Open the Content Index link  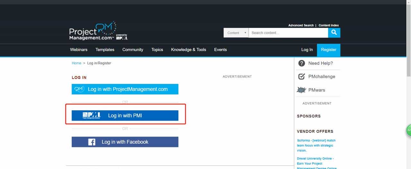(x=328, y=25)
